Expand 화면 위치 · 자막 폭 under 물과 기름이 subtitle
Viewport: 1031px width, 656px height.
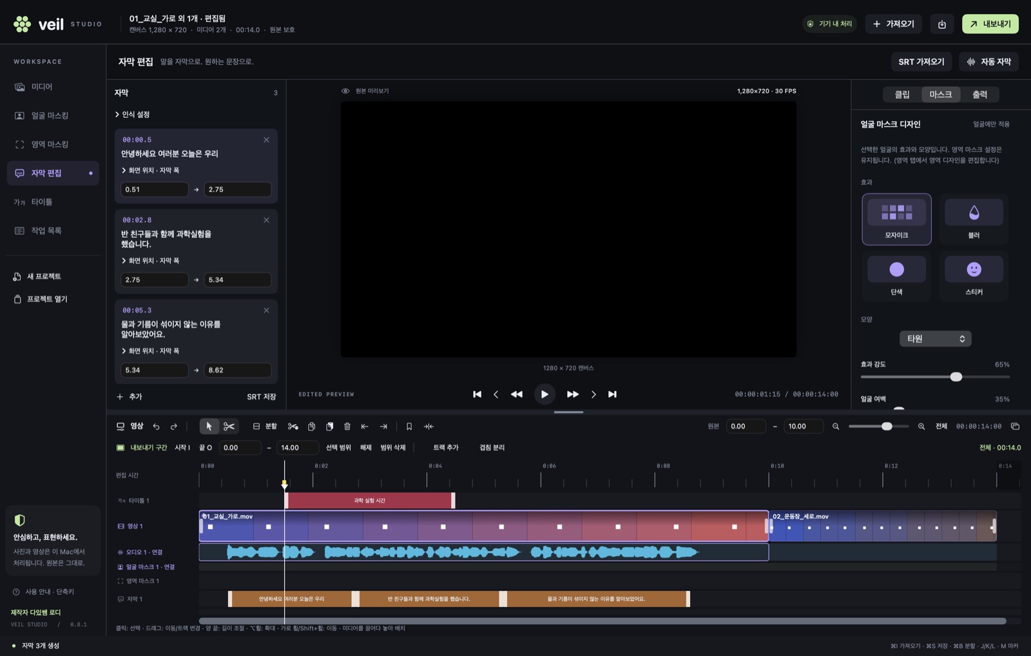pos(151,351)
